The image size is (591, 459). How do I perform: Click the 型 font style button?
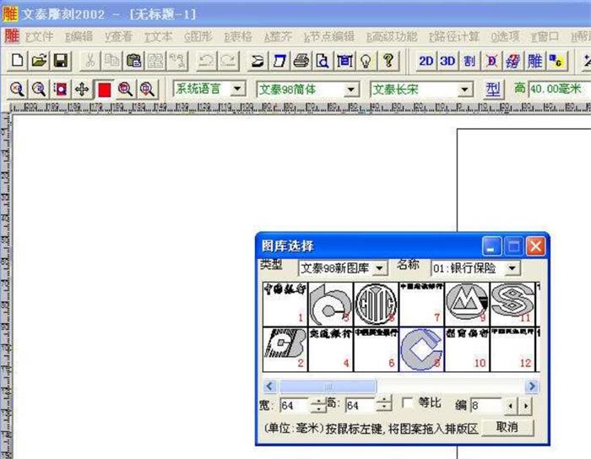click(492, 89)
